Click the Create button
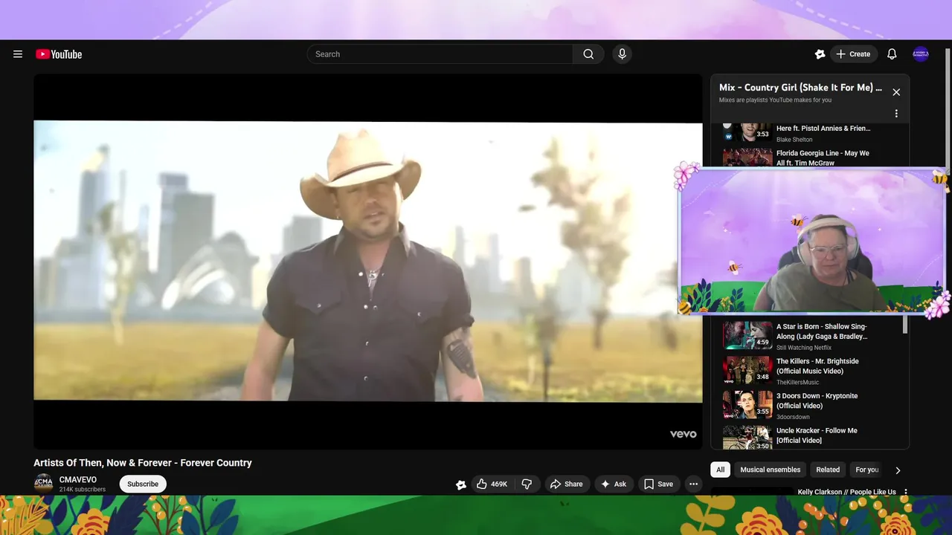The width and height of the screenshot is (952, 535). 853,54
